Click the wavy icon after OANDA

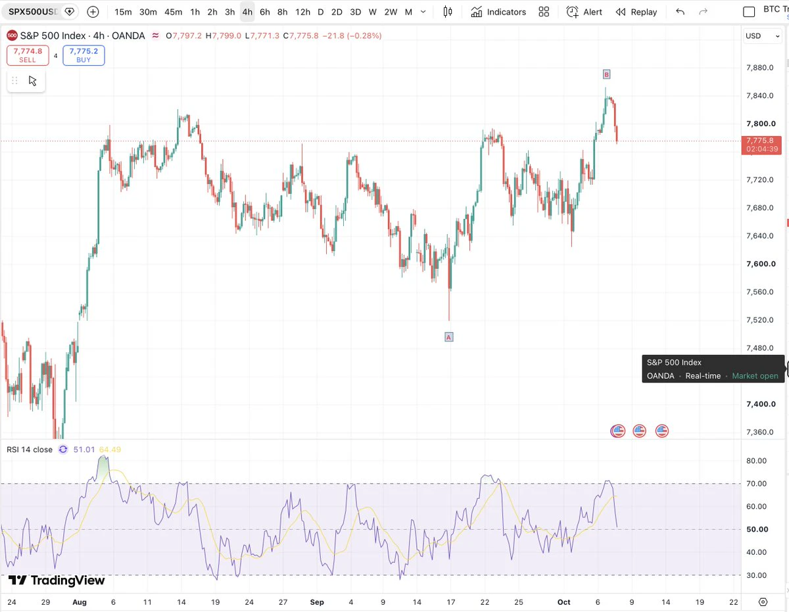[x=155, y=35]
